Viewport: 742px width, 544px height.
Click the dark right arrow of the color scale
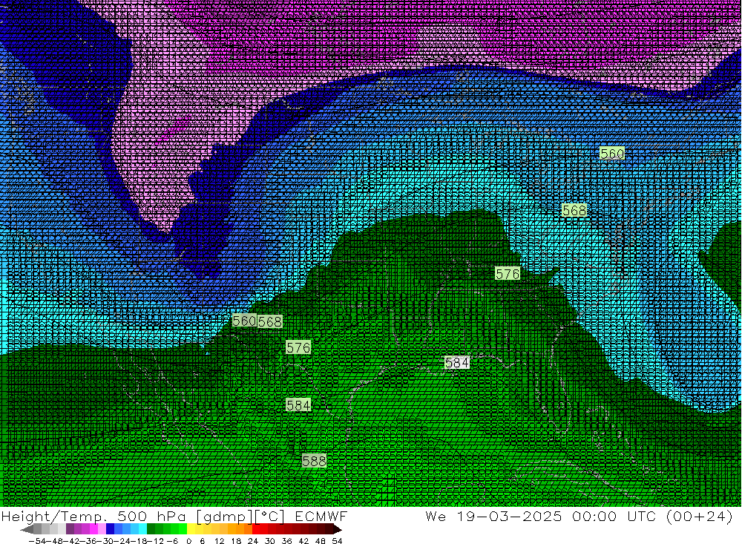click(338, 529)
